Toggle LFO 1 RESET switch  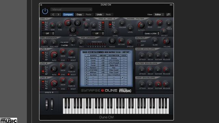click(x=68, y=60)
